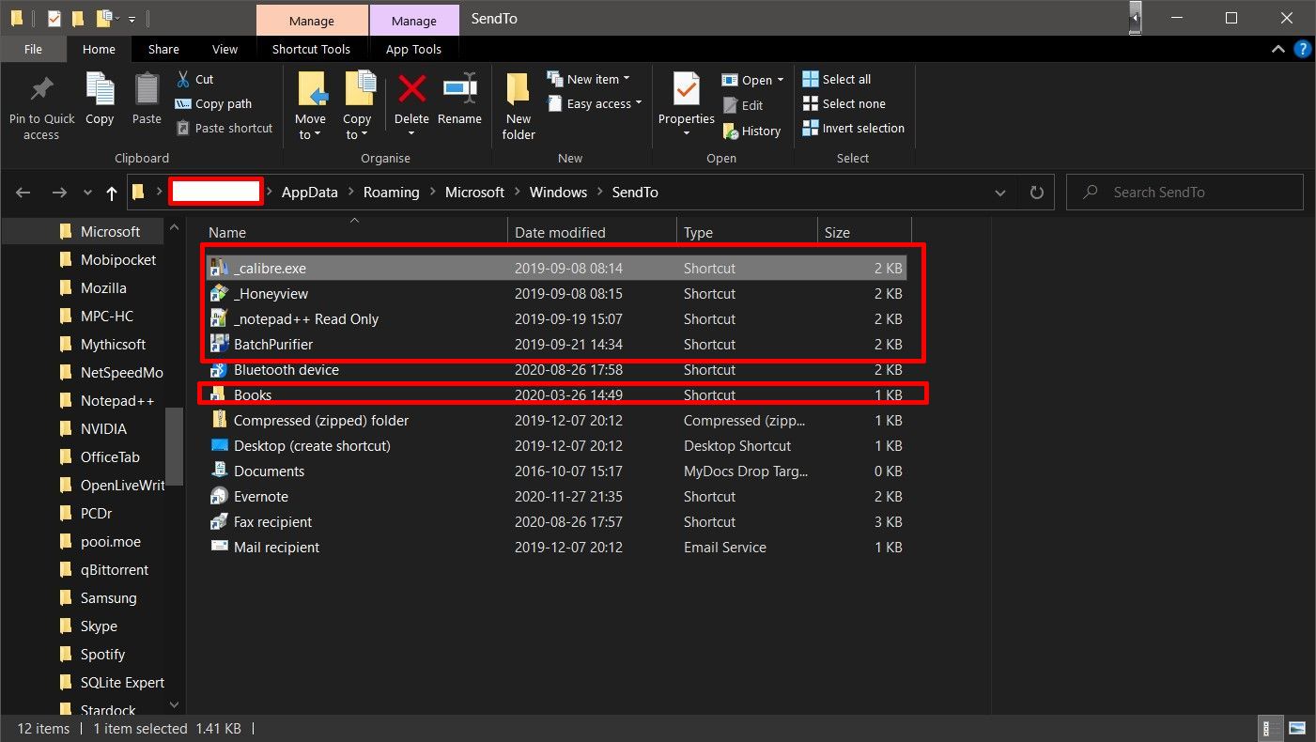The image size is (1316, 742).
Task: Open the File menu
Action: click(x=33, y=49)
